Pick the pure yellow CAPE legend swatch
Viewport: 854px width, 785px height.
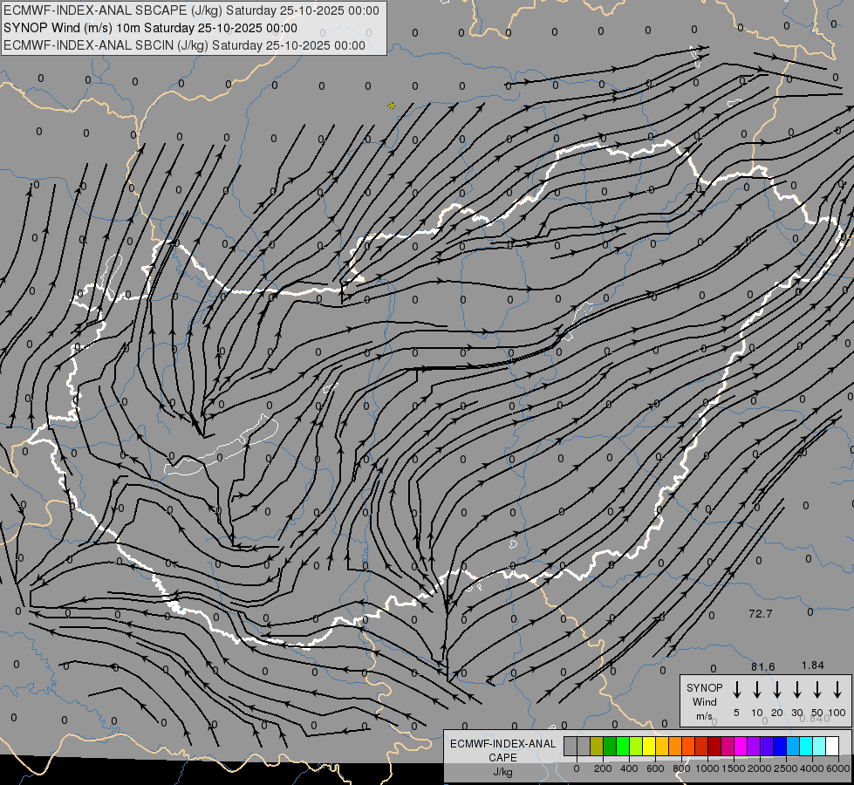click(649, 746)
